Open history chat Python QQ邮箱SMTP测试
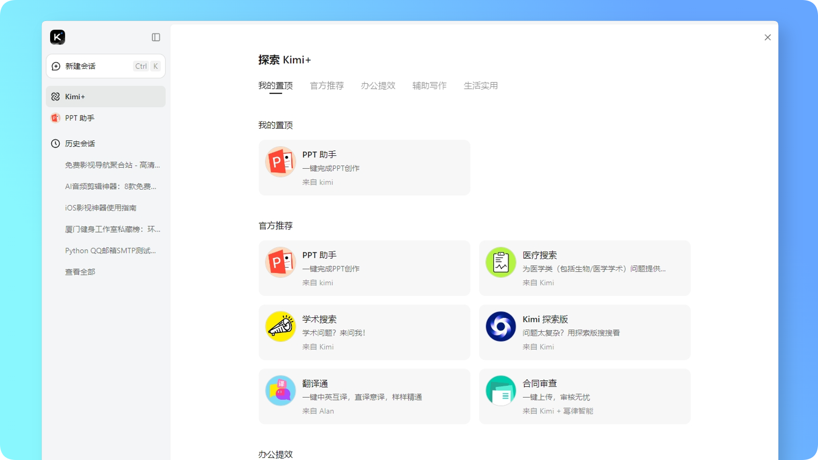 coord(110,251)
